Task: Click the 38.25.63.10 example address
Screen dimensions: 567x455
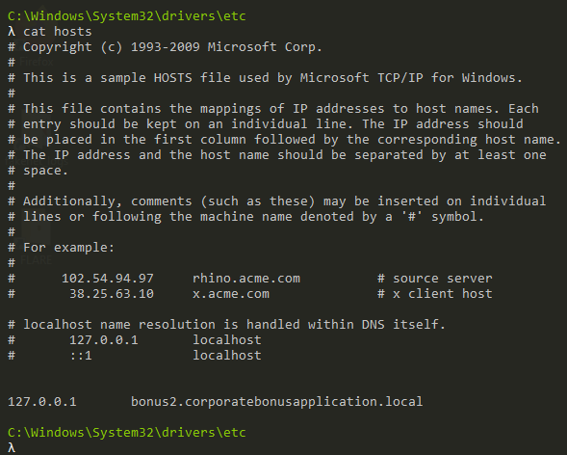Action: (112, 294)
